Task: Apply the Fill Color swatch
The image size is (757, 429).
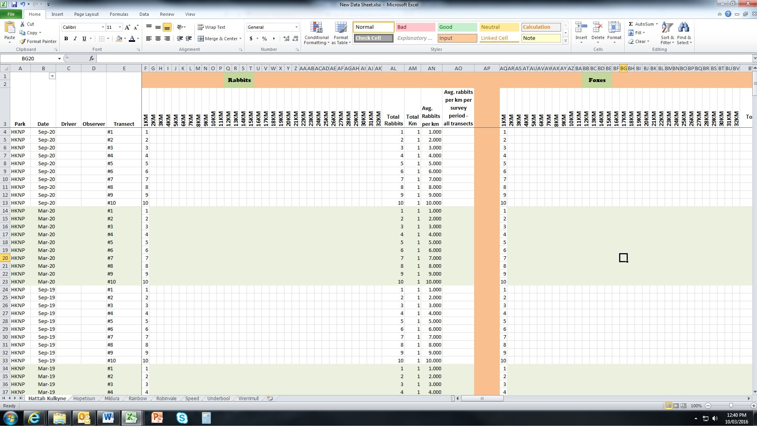Action: tap(118, 39)
